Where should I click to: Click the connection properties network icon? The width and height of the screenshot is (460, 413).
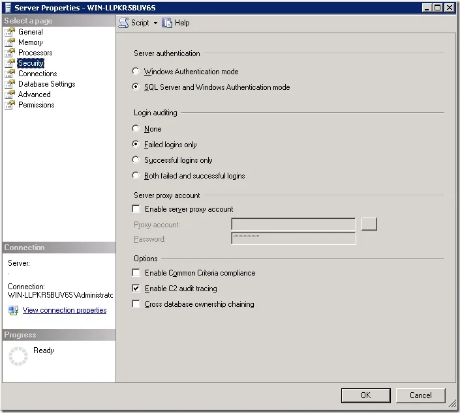pos(13,310)
